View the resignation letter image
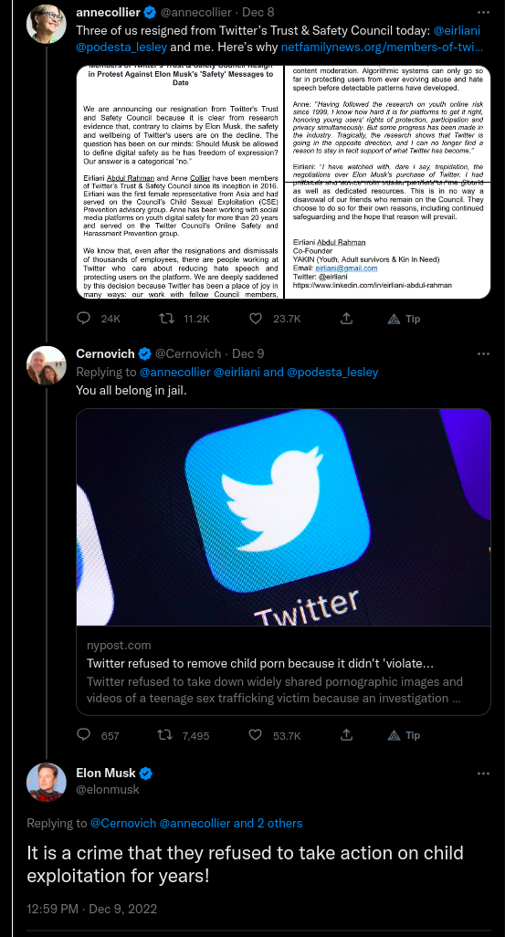 [283, 182]
